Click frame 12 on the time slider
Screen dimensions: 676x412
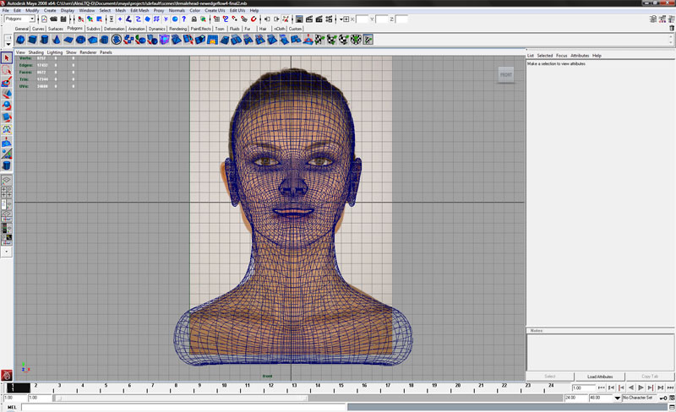point(270,385)
